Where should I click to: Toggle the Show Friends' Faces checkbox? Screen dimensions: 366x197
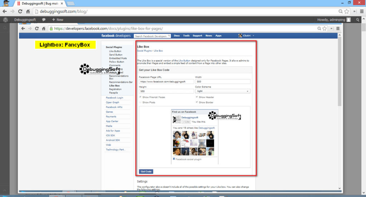pyautogui.click(x=140, y=97)
